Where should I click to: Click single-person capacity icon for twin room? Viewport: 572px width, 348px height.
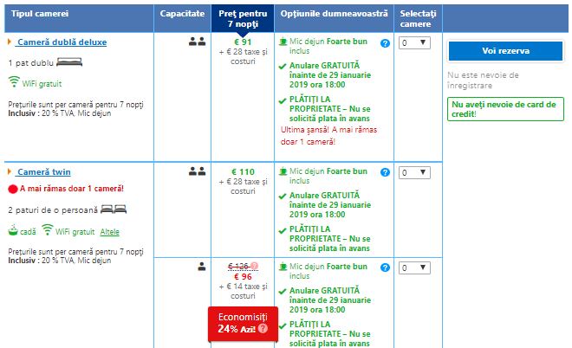(201, 267)
